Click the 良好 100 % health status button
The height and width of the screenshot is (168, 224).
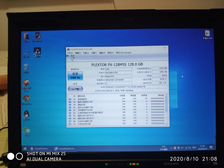click(x=75, y=76)
